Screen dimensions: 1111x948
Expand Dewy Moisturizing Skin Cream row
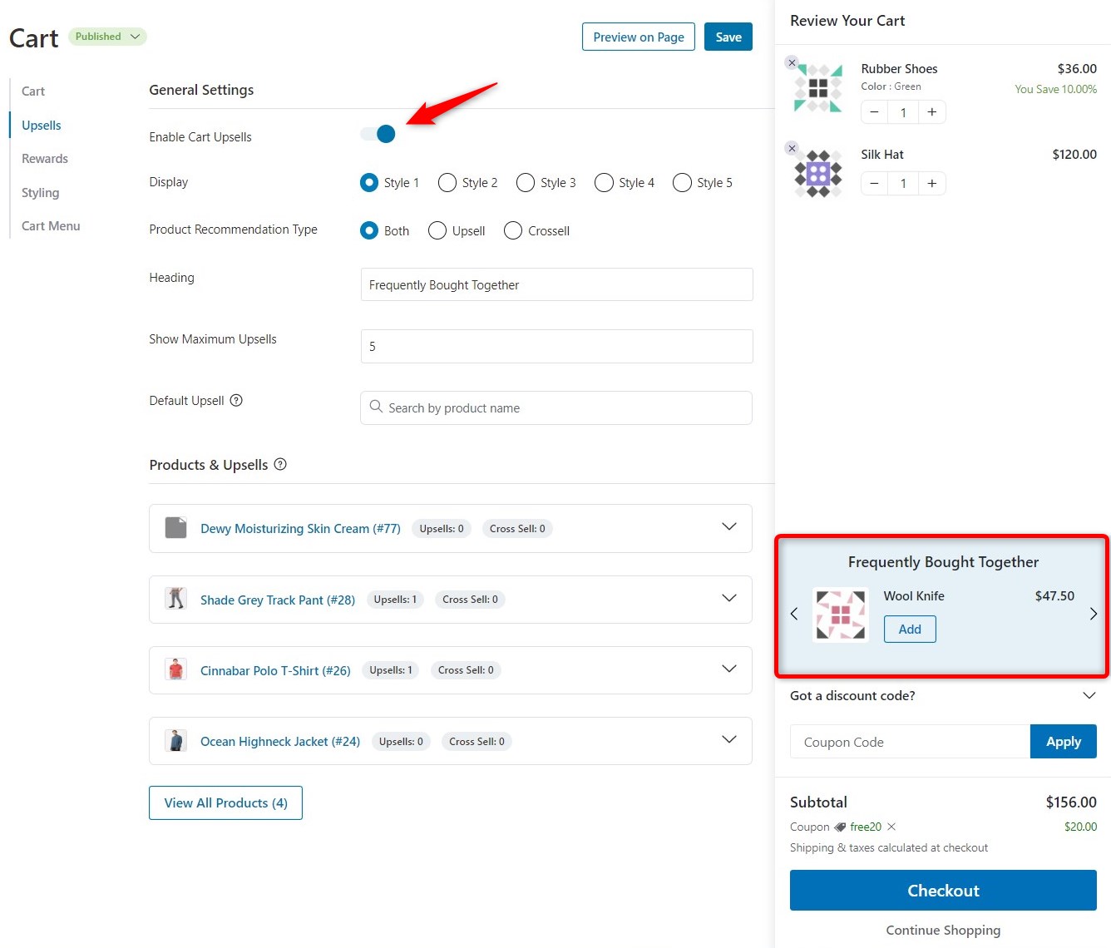(x=729, y=526)
